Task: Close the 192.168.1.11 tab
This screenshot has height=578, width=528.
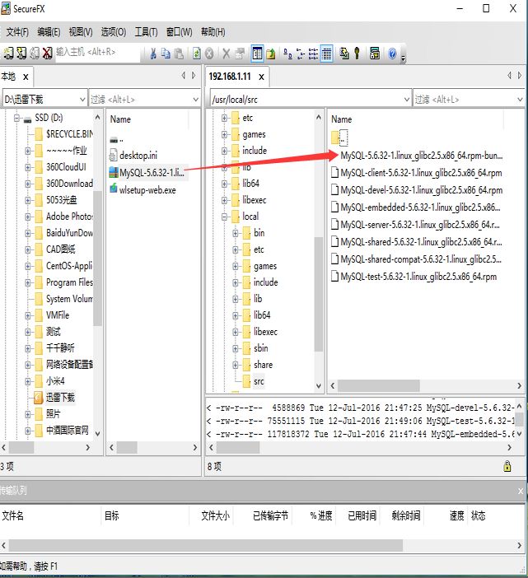Action: (261, 77)
